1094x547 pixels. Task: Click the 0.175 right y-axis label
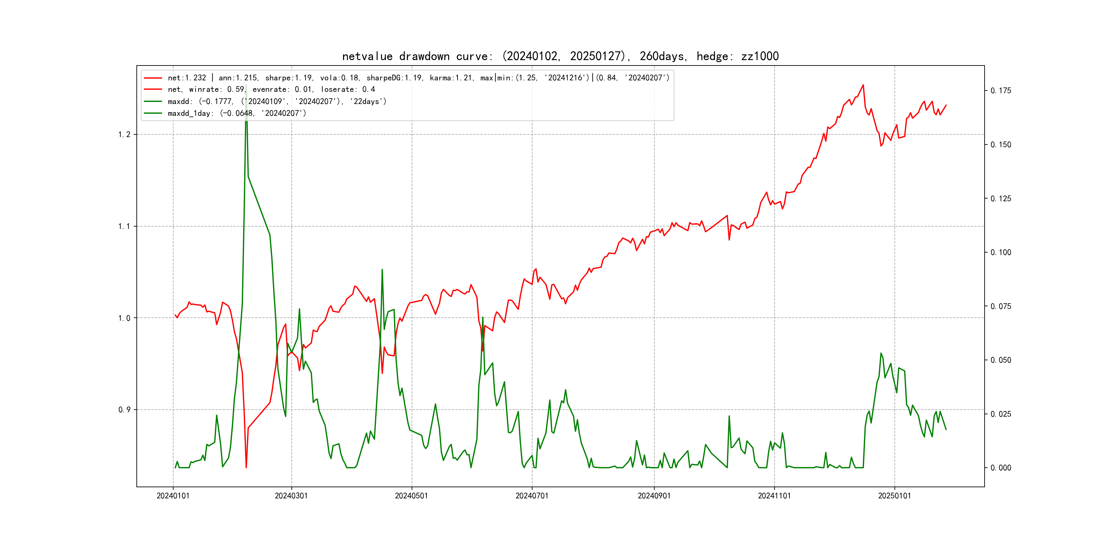point(1000,90)
